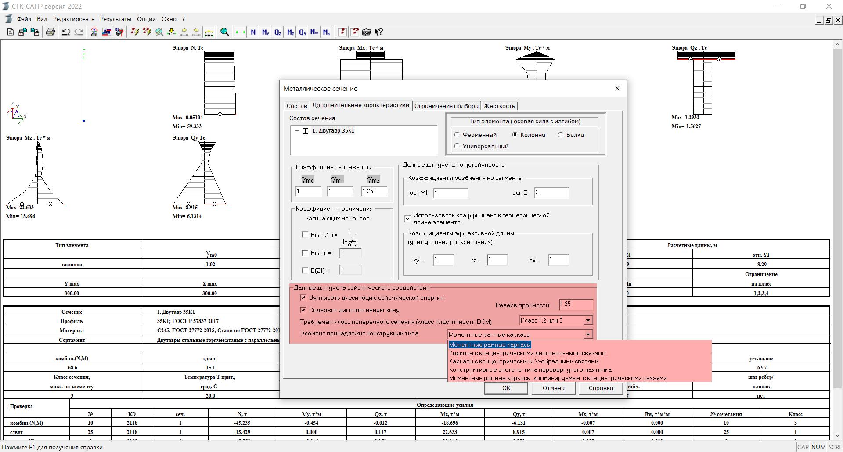This screenshot has height=452, width=843.
Task: Click the magnifier zoom icon
Action: tap(224, 32)
